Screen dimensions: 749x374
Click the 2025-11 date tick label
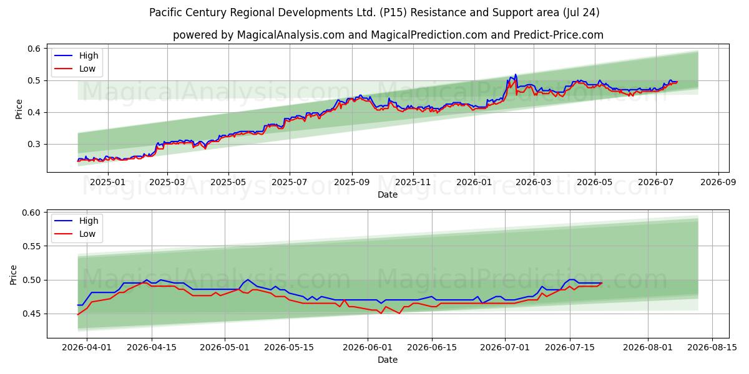(413, 182)
